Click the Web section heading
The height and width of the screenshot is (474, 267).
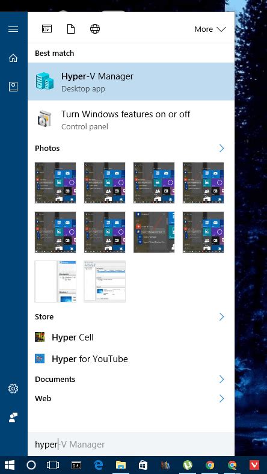click(x=43, y=398)
